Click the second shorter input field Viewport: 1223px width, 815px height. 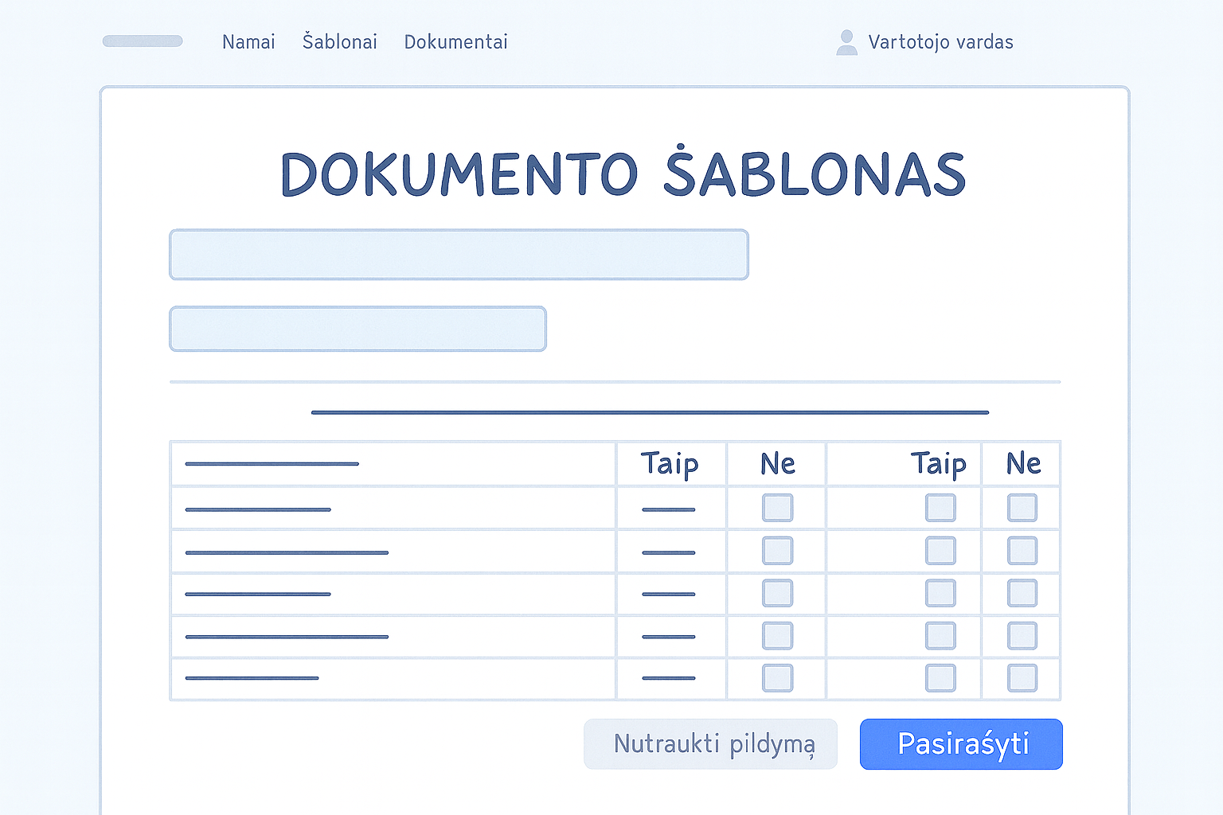point(358,329)
